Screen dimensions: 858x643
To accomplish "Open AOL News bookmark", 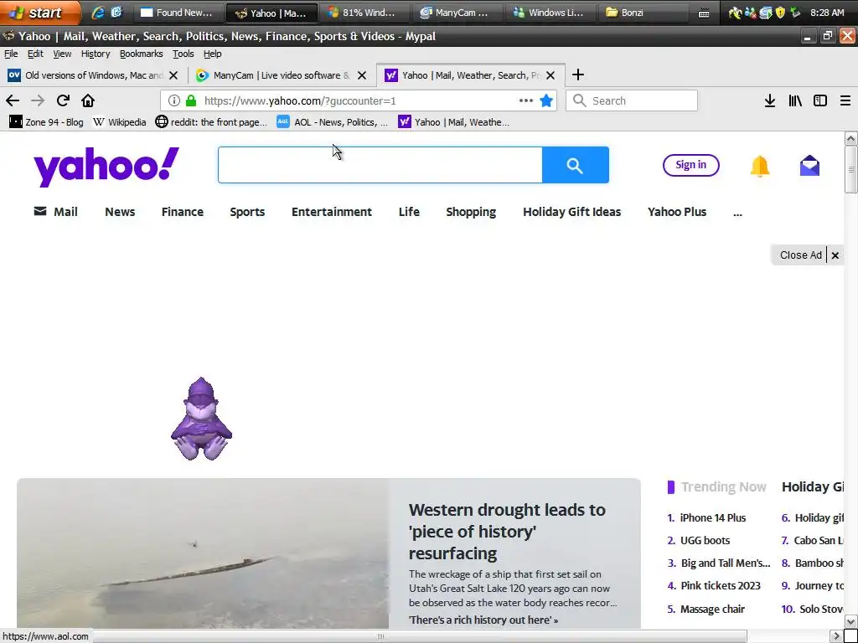I will [x=332, y=122].
